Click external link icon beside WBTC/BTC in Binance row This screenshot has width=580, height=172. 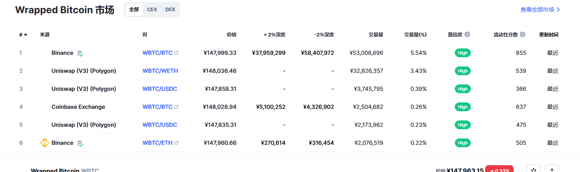[177, 53]
